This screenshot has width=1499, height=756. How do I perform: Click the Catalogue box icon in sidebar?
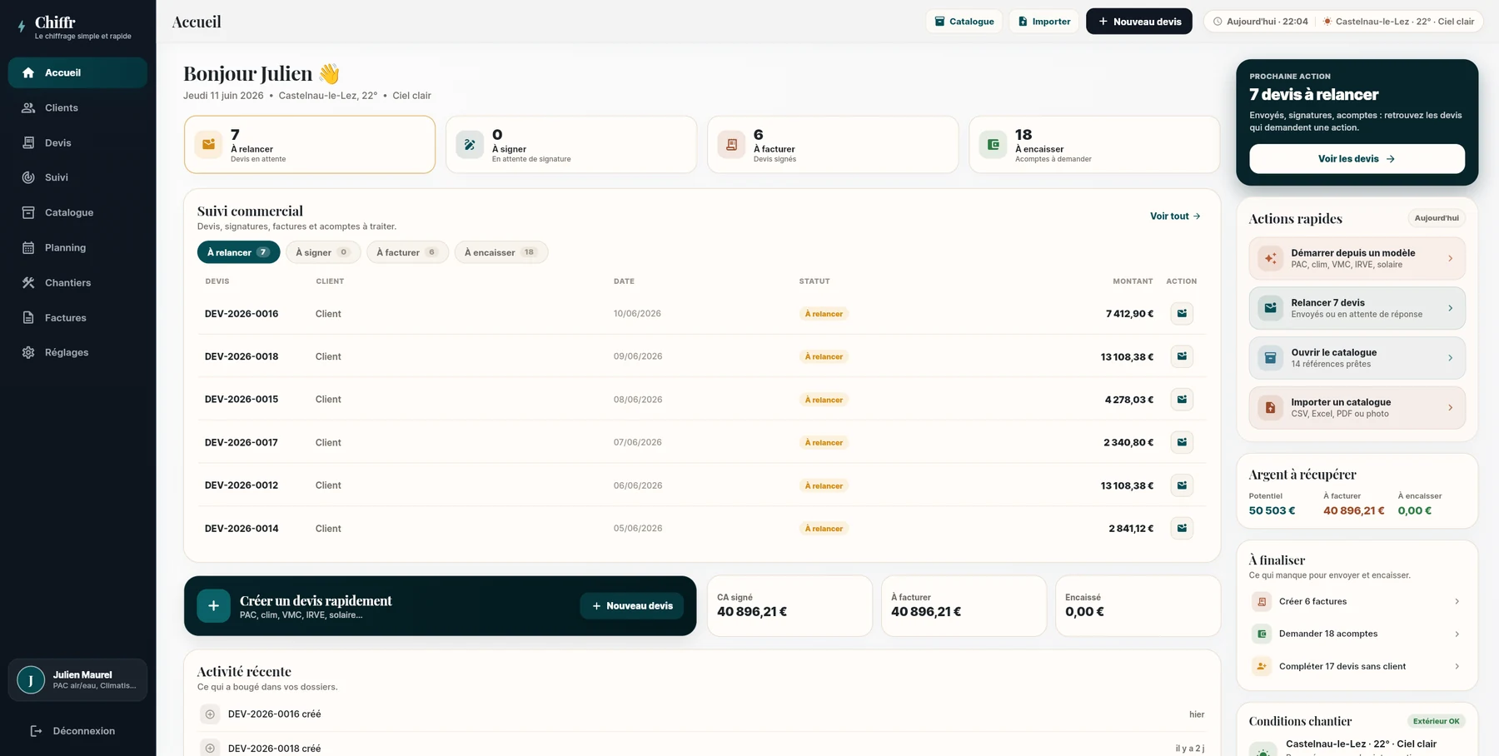click(28, 212)
